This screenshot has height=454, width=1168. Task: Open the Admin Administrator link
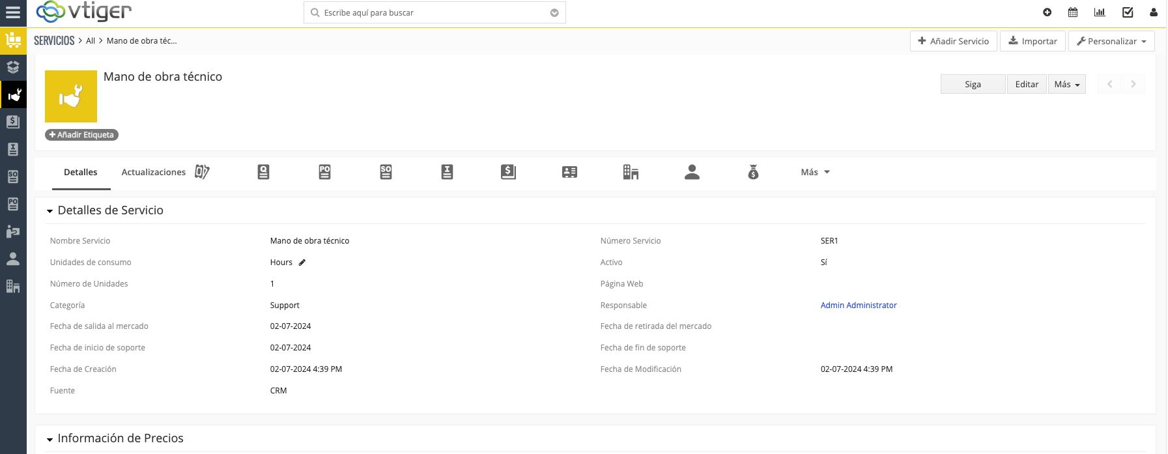click(858, 305)
